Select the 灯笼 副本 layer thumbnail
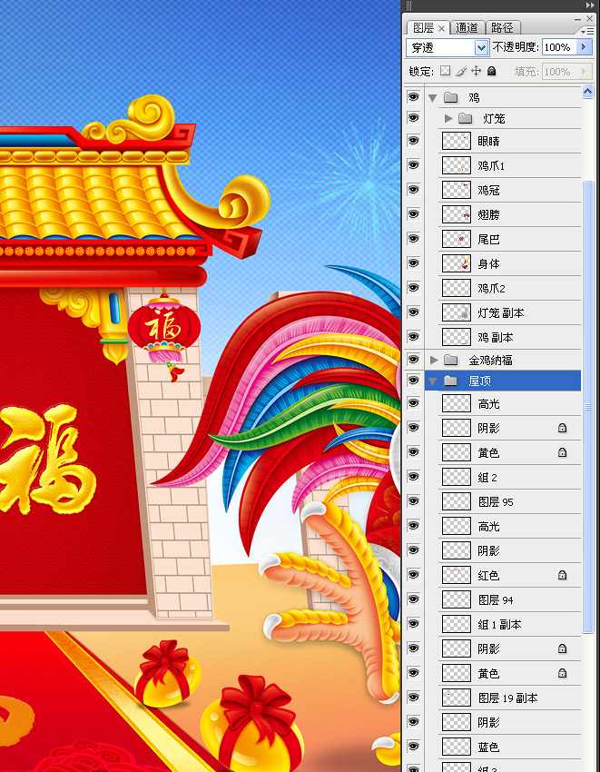The height and width of the screenshot is (772, 600). click(x=457, y=312)
